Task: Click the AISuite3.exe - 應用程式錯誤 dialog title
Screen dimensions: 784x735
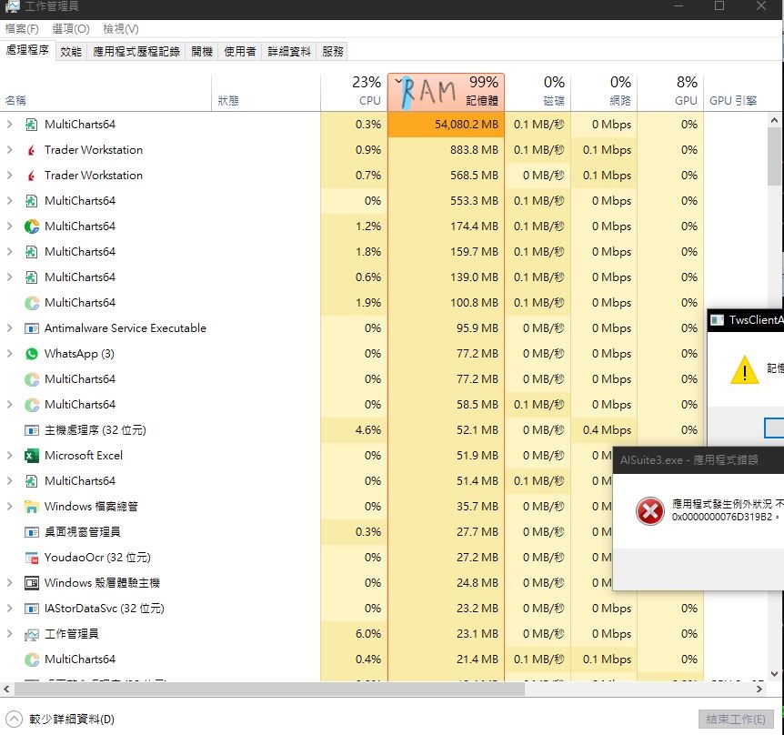Action: (x=689, y=460)
